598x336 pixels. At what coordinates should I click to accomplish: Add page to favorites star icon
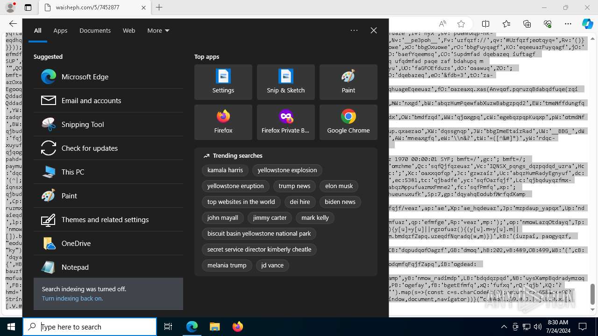(x=461, y=24)
